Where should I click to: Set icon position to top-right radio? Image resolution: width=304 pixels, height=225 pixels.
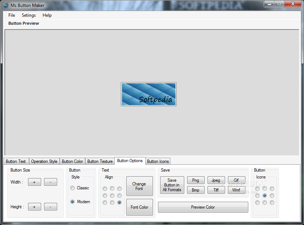click(x=272, y=189)
